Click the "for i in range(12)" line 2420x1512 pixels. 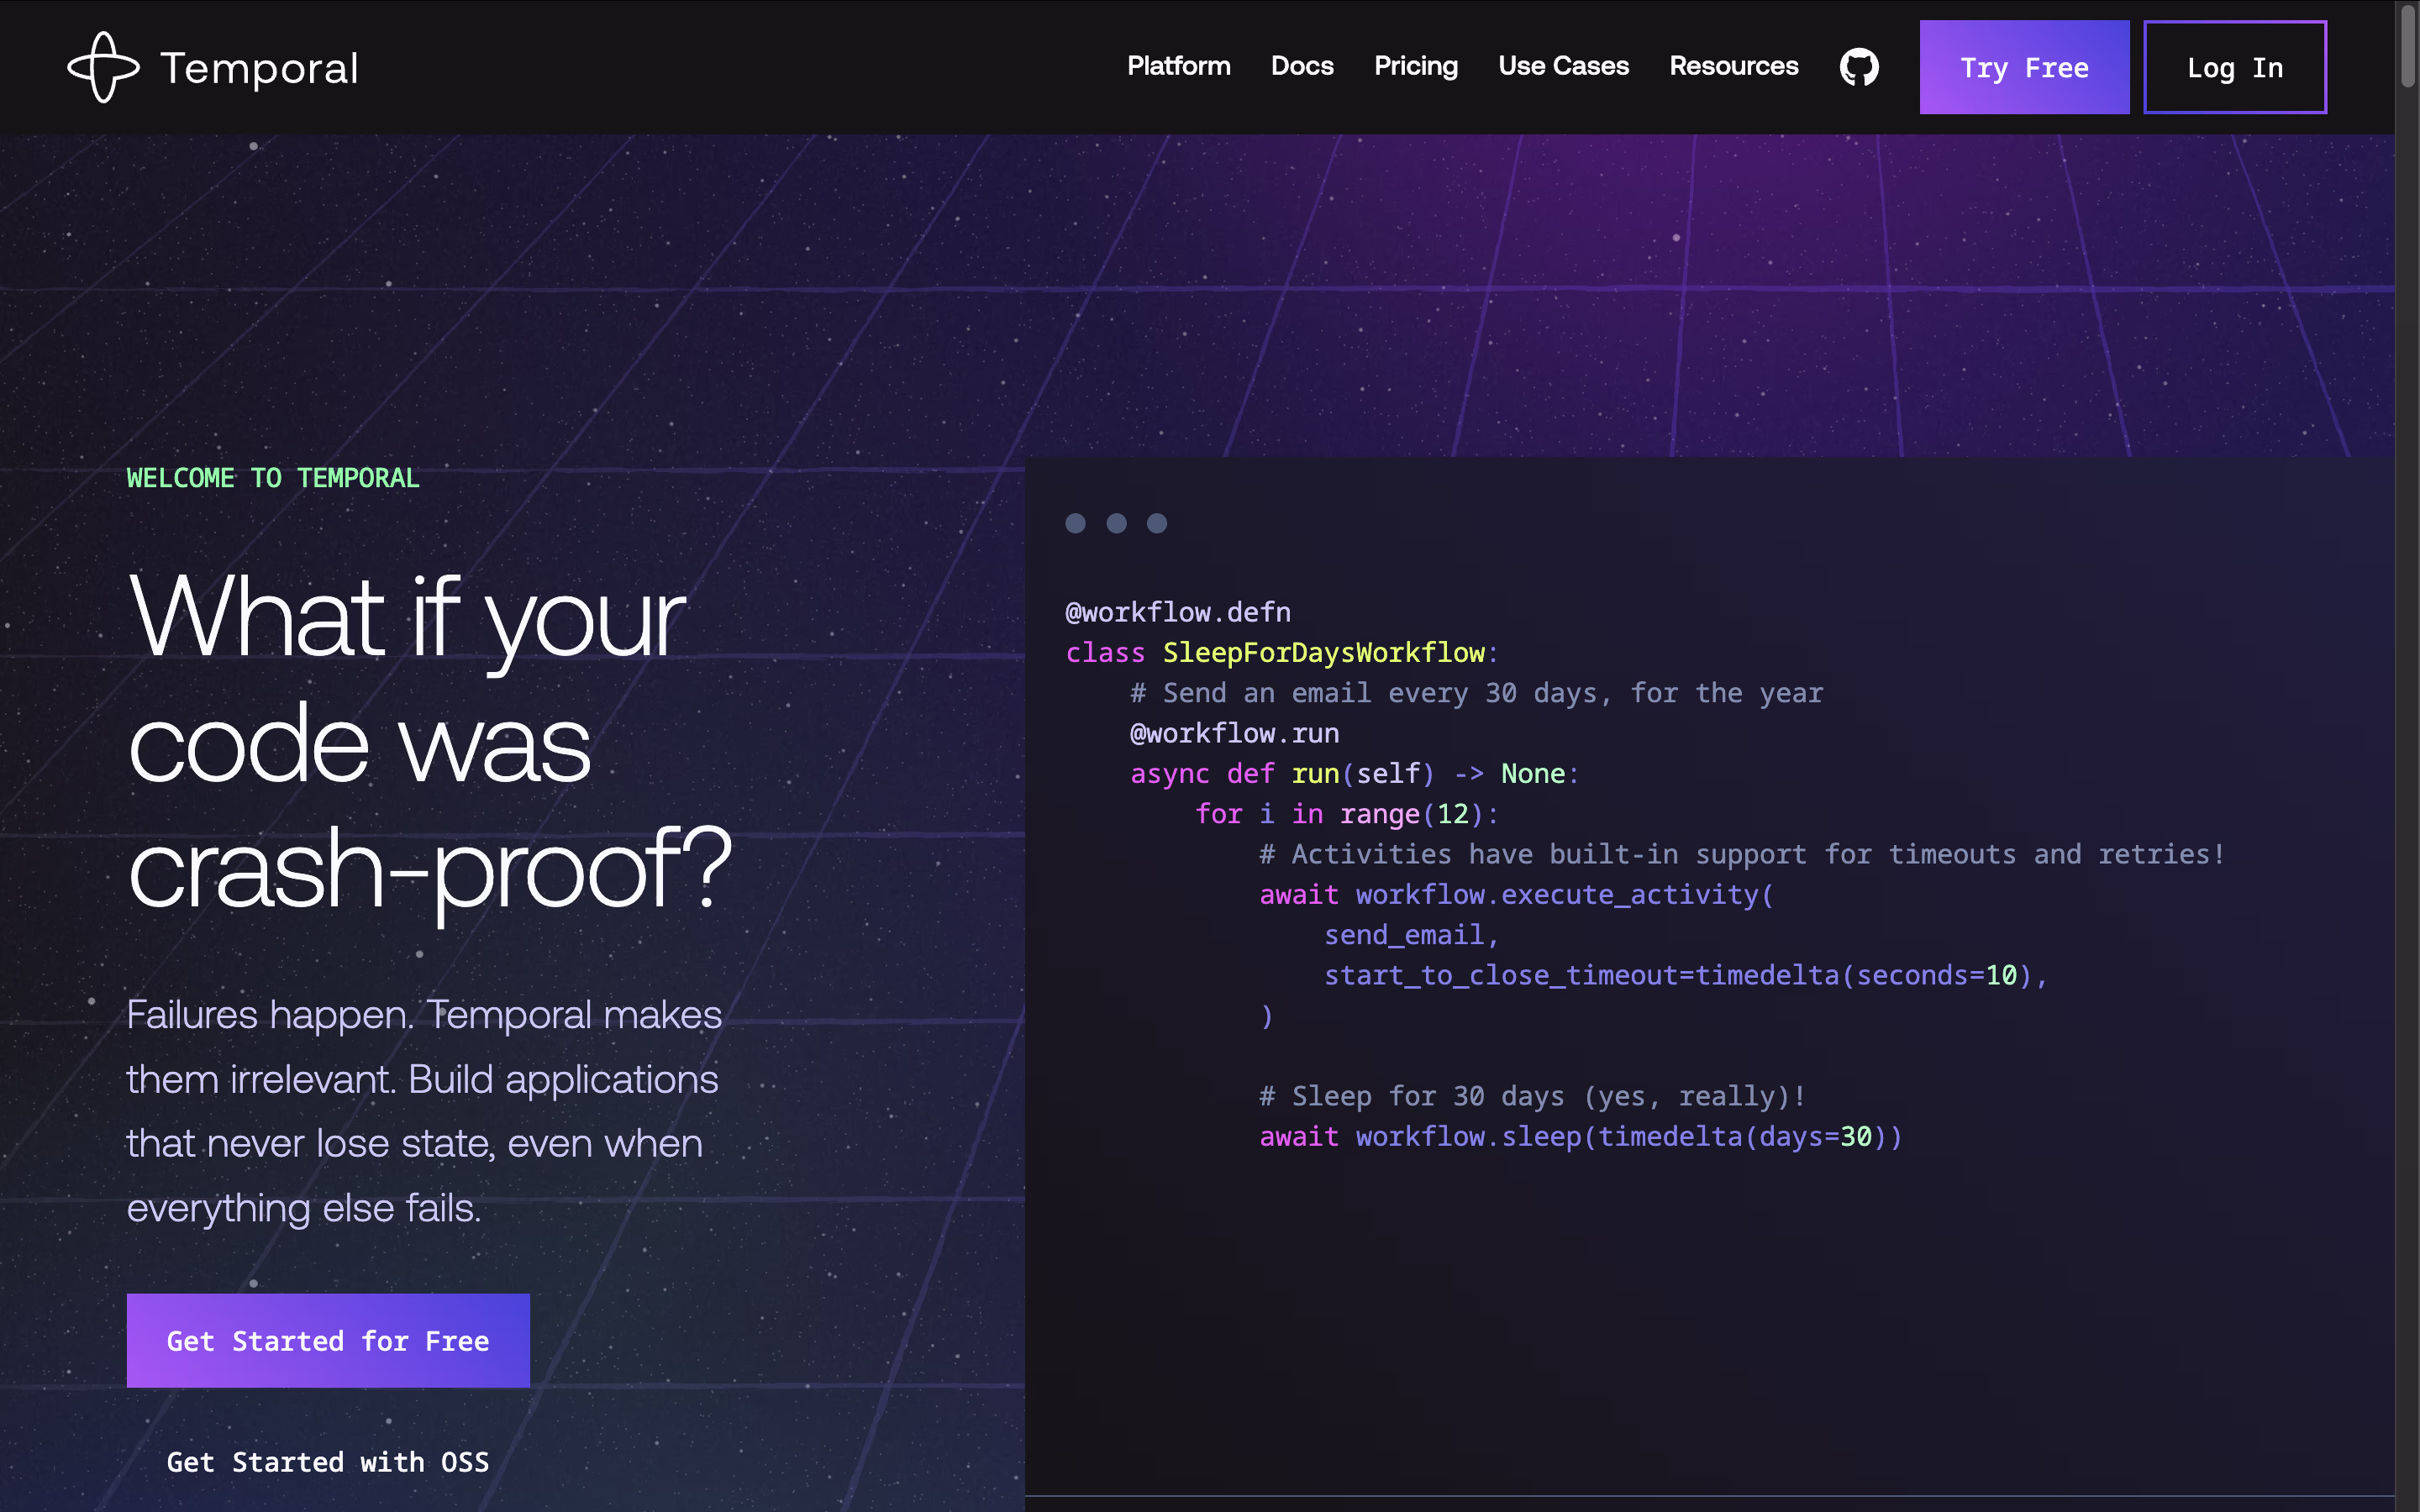[1347, 814]
